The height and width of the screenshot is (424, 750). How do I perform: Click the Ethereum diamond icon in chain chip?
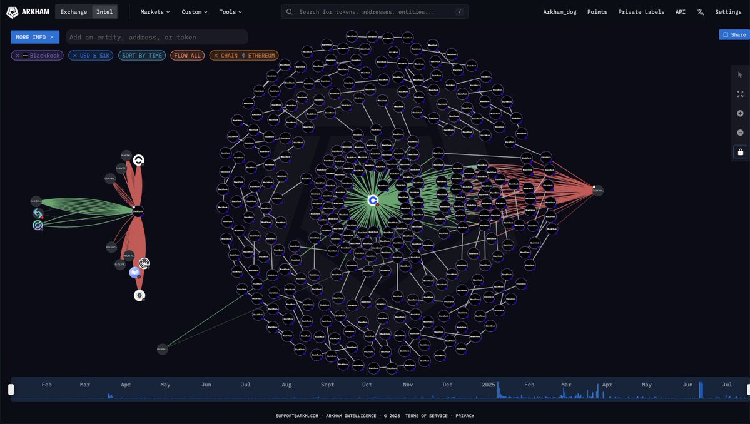coord(243,56)
